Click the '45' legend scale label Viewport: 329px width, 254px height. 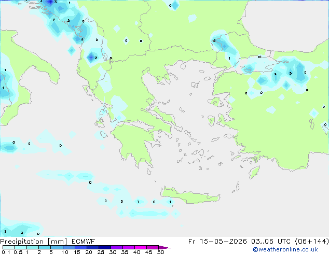[148, 252]
